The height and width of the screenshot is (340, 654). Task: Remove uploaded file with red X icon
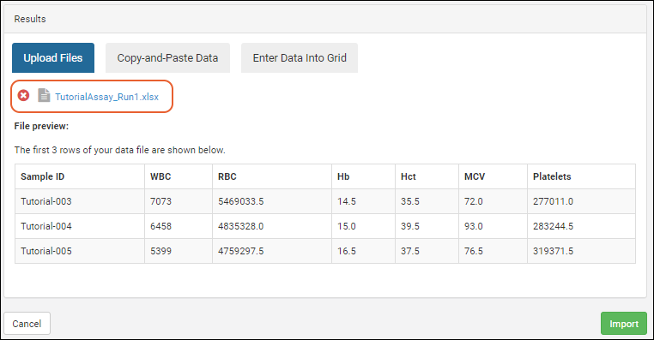23,96
